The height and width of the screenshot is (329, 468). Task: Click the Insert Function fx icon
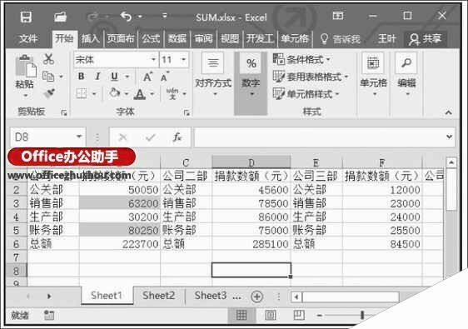coord(177,137)
